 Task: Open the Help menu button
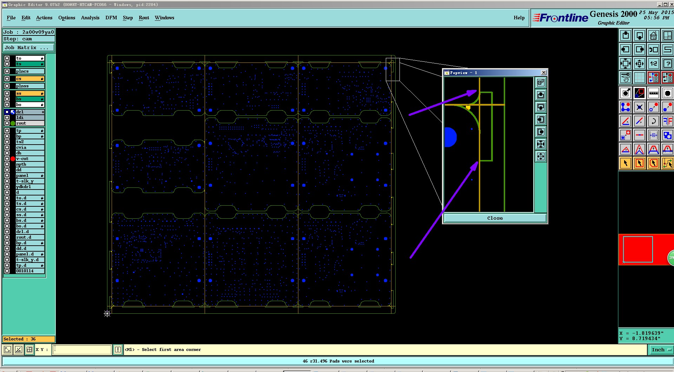pyautogui.click(x=519, y=18)
